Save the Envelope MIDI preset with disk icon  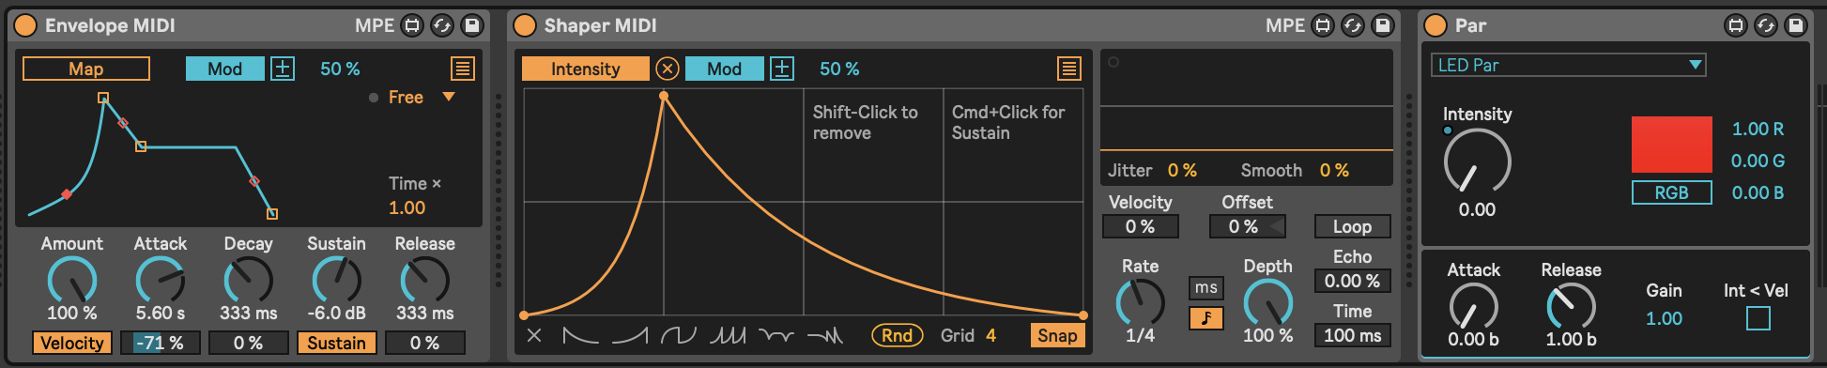(472, 25)
